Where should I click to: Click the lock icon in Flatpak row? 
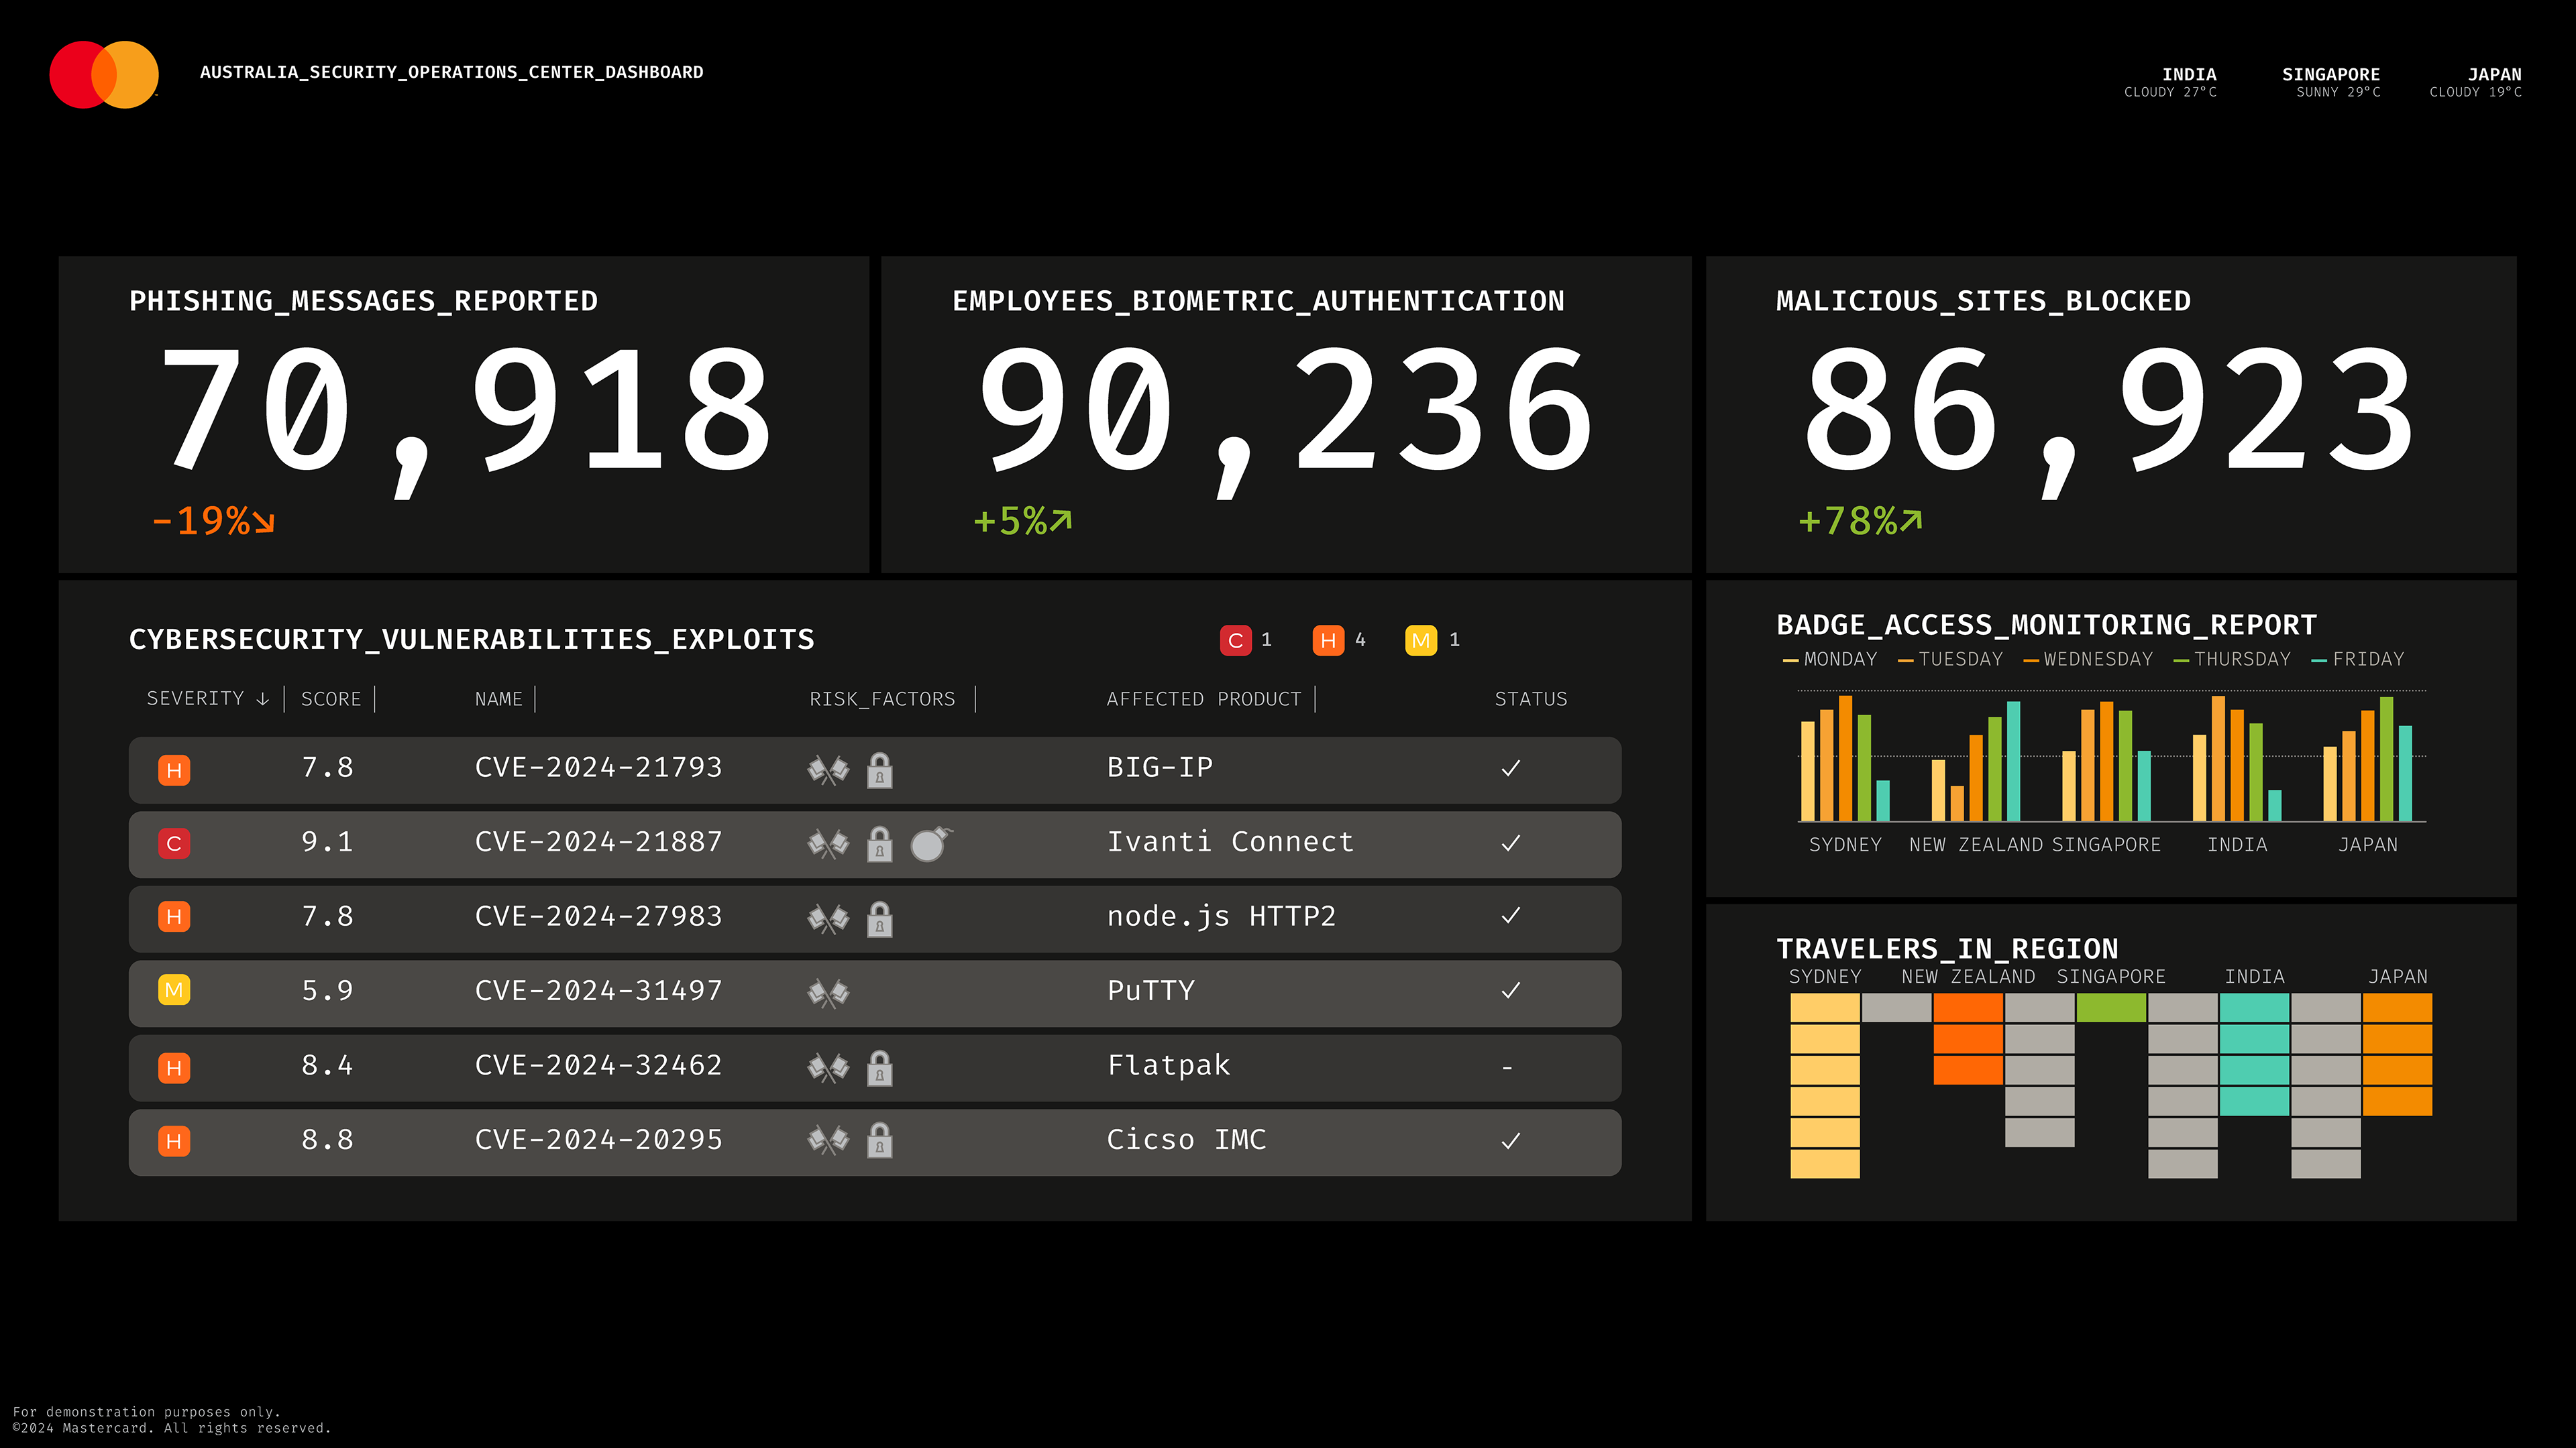pos(879,1067)
